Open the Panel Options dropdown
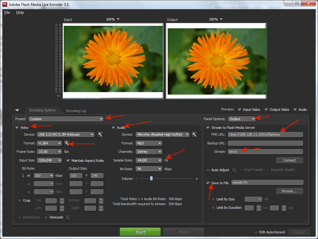 [253, 119]
